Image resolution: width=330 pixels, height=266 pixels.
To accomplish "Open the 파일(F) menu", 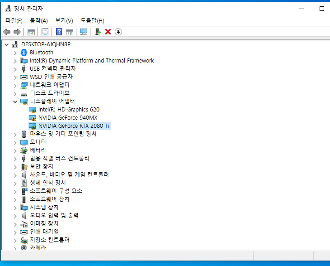I will (14, 20).
